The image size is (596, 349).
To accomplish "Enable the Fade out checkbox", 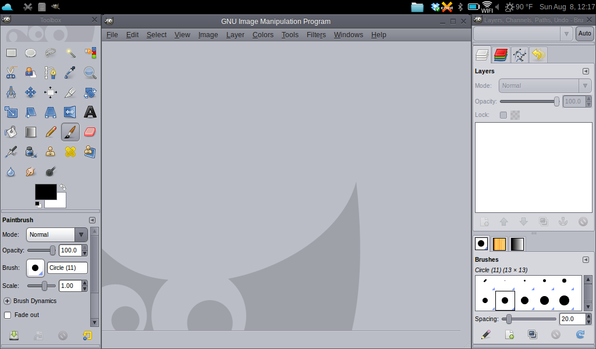I will click(x=8, y=315).
